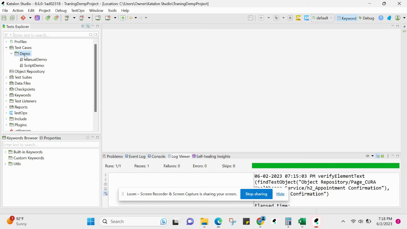407x229 pixels.
Task: Open the Run options dropdown arrow
Action: click(269, 18)
